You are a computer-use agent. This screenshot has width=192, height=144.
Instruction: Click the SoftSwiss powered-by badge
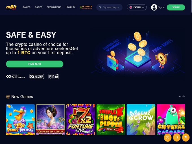point(16,77)
